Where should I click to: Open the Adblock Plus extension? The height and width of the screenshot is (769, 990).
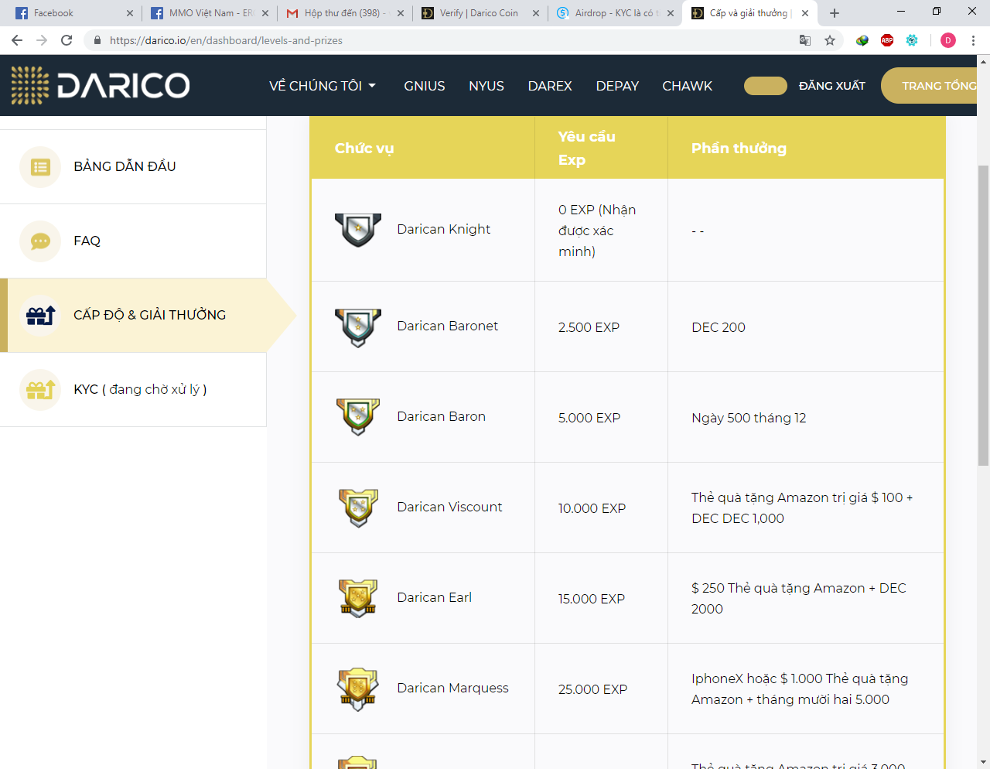887,40
